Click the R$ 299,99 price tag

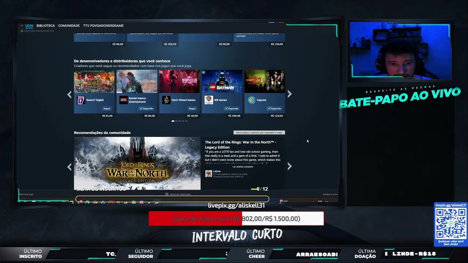[234, 116]
